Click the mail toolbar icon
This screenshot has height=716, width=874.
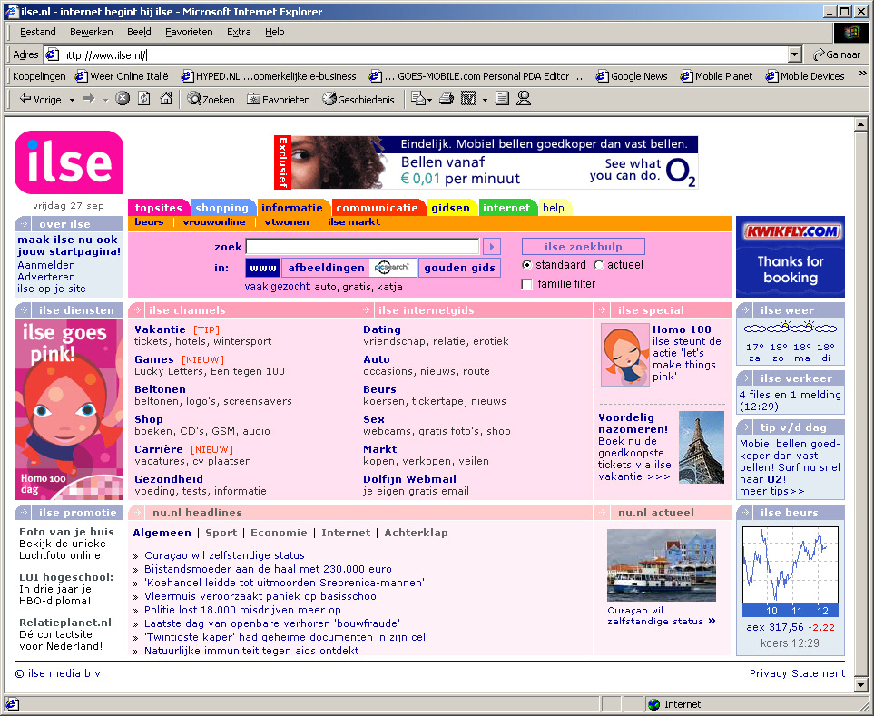point(417,99)
